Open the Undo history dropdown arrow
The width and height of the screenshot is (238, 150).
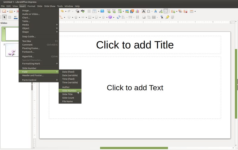[x=66, y=11]
